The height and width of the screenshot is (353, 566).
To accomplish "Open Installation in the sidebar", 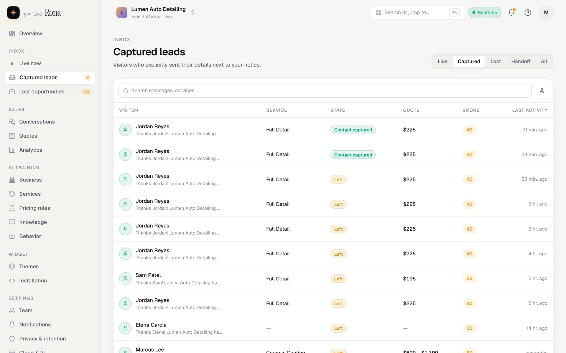I will tap(50, 281).
